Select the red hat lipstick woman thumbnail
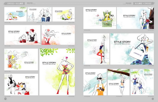 22,35
